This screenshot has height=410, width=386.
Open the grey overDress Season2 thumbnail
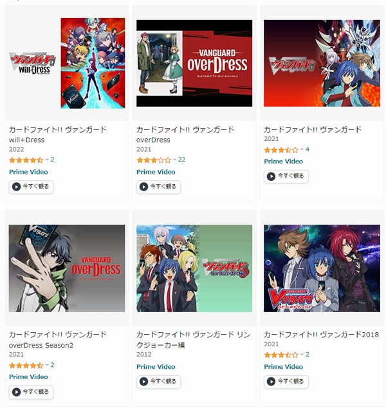point(67,268)
